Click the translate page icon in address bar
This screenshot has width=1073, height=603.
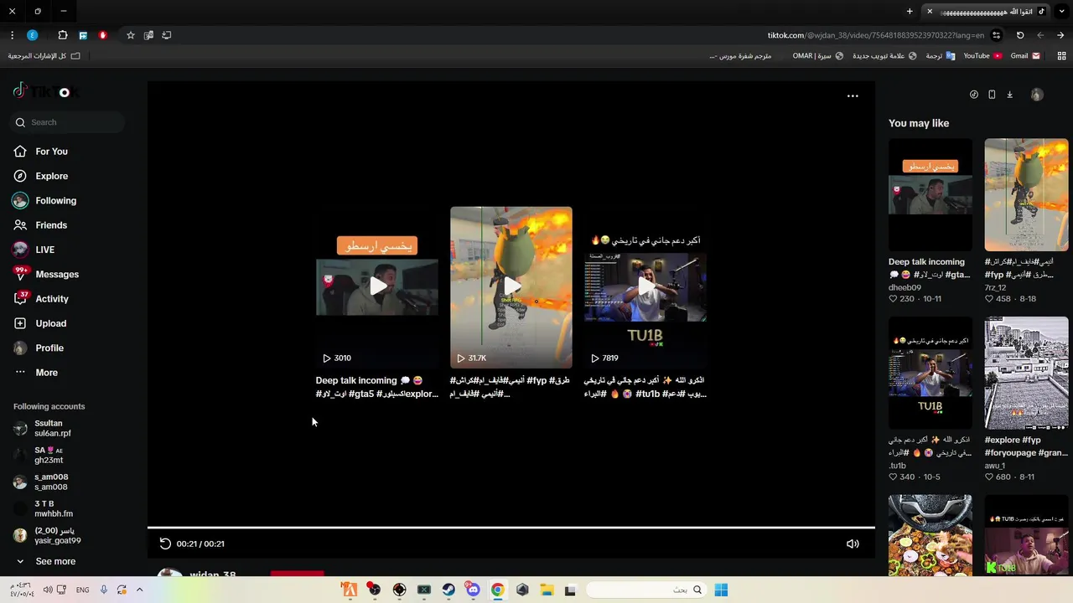[x=148, y=35]
